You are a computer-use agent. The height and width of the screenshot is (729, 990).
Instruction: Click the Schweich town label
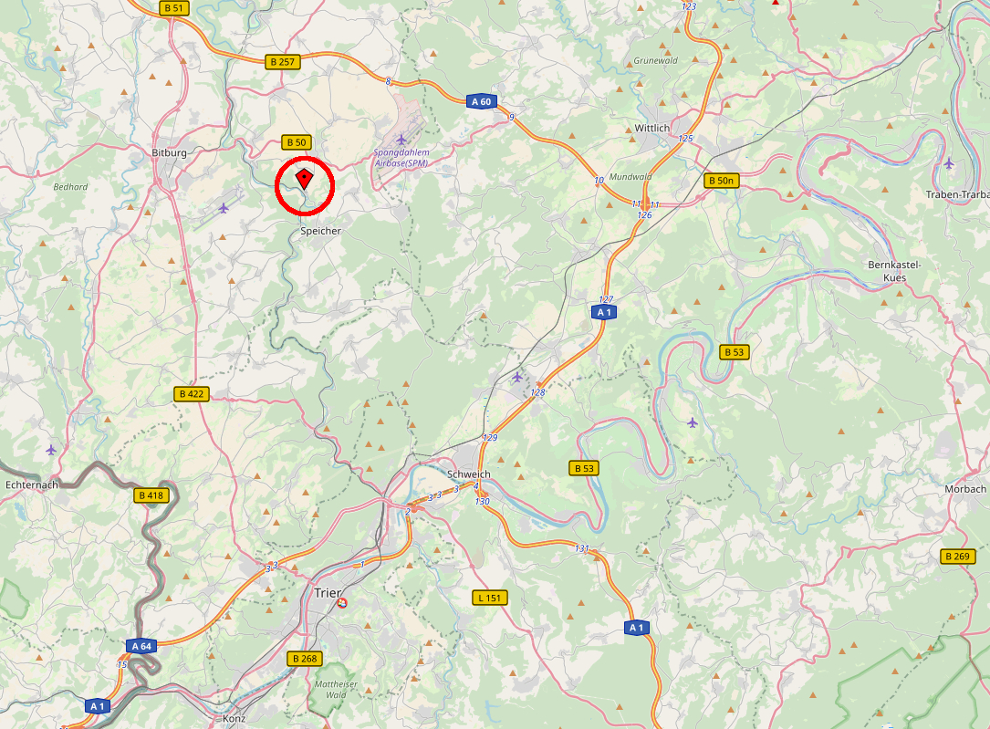pyautogui.click(x=468, y=474)
